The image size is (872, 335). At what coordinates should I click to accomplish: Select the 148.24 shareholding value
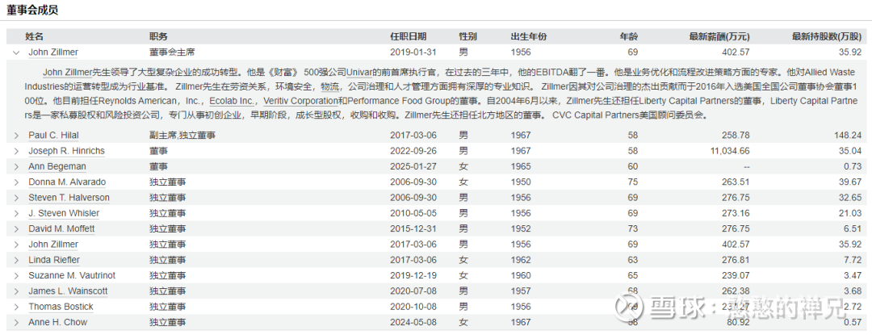click(849, 135)
